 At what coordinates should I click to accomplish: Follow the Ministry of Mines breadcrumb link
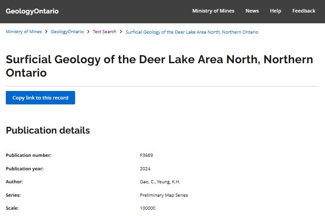24,32
